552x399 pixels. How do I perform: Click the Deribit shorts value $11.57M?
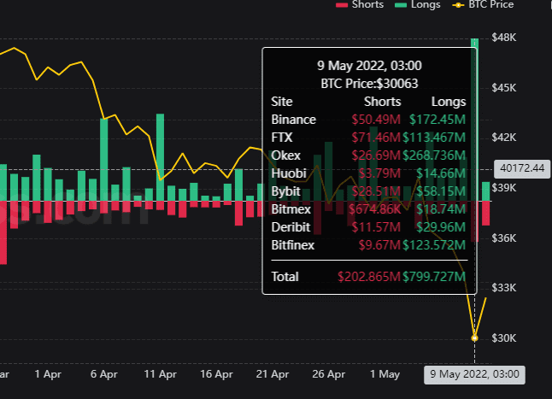376,227
